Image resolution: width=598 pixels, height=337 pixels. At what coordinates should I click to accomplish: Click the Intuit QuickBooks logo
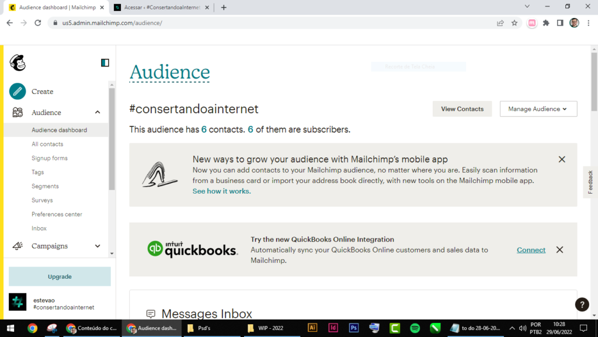click(x=193, y=250)
